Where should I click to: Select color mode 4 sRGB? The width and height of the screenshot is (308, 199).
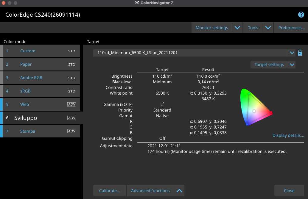(40, 91)
